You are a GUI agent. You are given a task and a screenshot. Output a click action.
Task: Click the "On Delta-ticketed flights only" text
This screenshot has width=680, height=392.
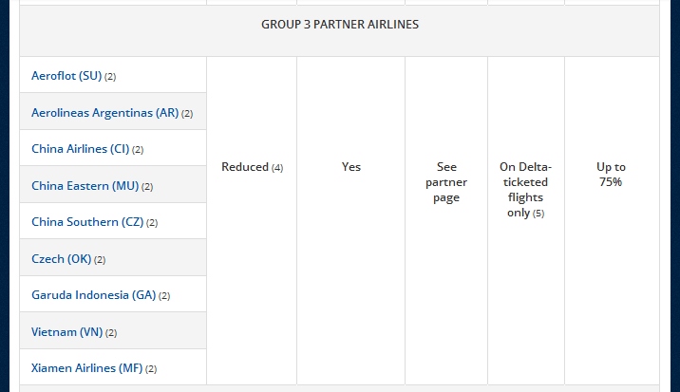525,182
